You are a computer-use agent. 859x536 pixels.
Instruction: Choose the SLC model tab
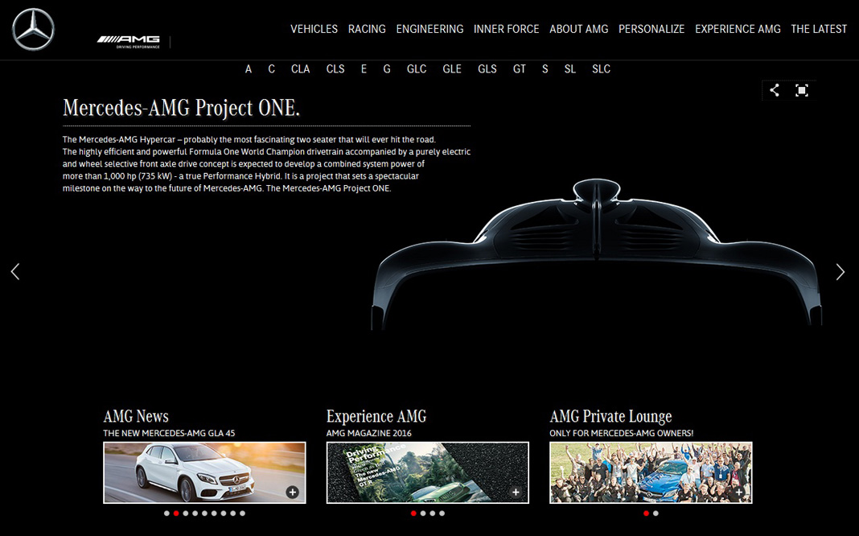click(601, 69)
